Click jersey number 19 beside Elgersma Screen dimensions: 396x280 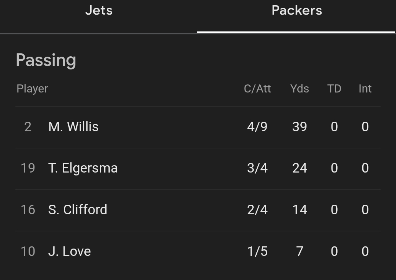point(28,168)
